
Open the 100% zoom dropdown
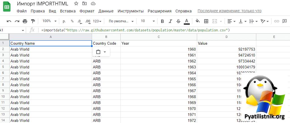[49, 21]
